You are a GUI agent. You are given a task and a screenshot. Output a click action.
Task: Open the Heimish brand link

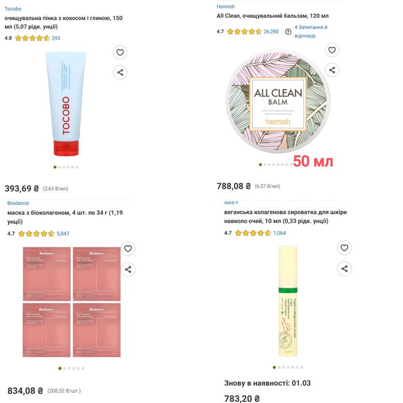pos(226,6)
